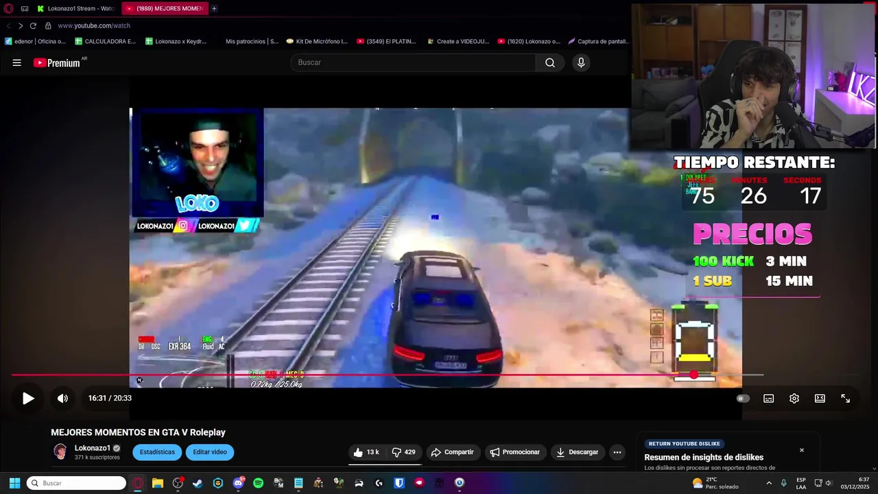The width and height of the screenshot is (878, 494).
Task: Open a new browser tab
Action: (x=214, y=8)
